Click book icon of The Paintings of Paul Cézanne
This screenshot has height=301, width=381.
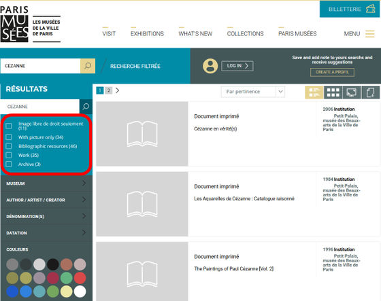tap(142, 274)
